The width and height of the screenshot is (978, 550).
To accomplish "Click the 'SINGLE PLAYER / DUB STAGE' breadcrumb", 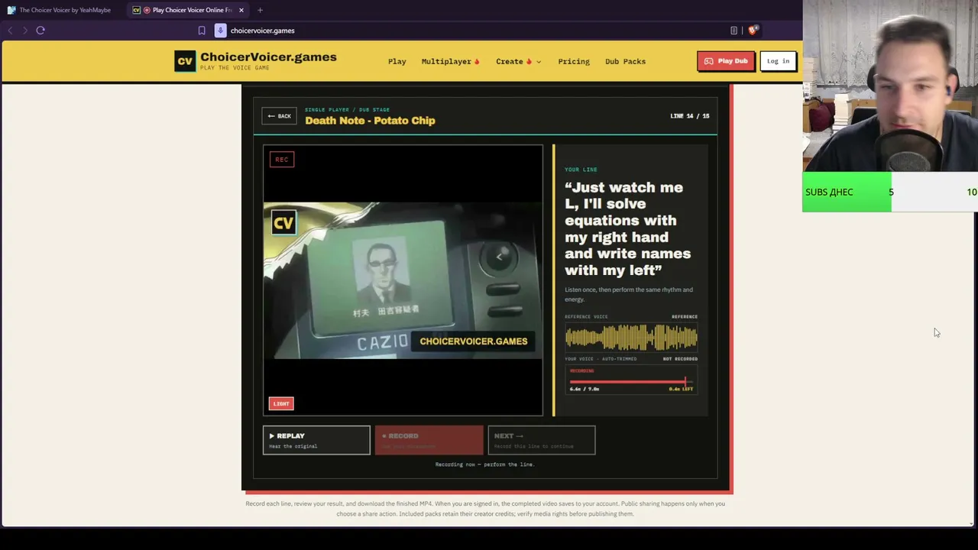I will click(x=347, y=110).
